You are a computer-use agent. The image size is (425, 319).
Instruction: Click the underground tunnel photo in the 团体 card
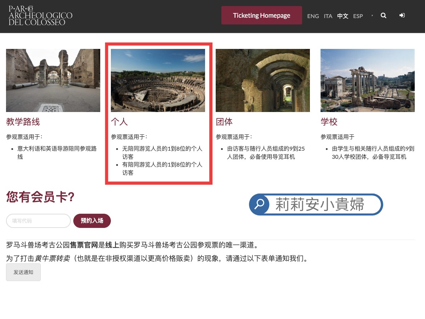click(262, 80)
